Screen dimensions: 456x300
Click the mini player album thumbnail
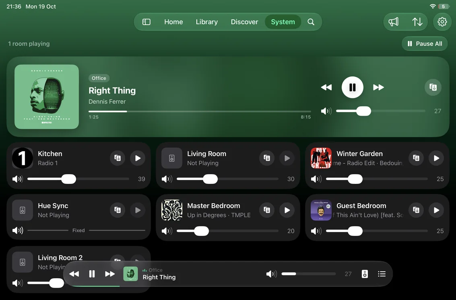[130, 274]
